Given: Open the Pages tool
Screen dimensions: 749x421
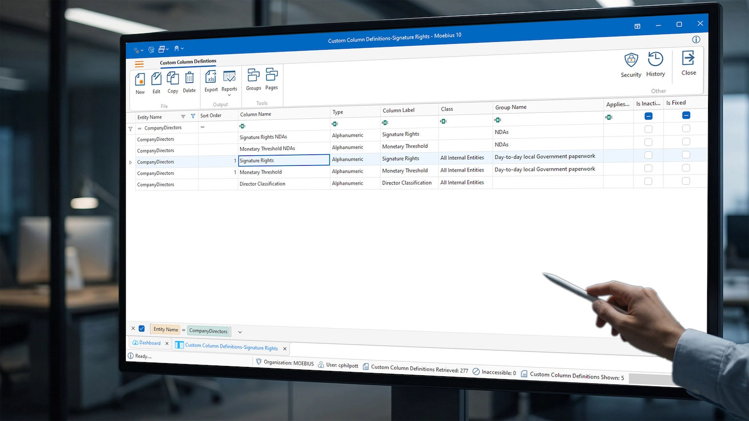Looking at the screenshot, I should [x=272, y=76].
